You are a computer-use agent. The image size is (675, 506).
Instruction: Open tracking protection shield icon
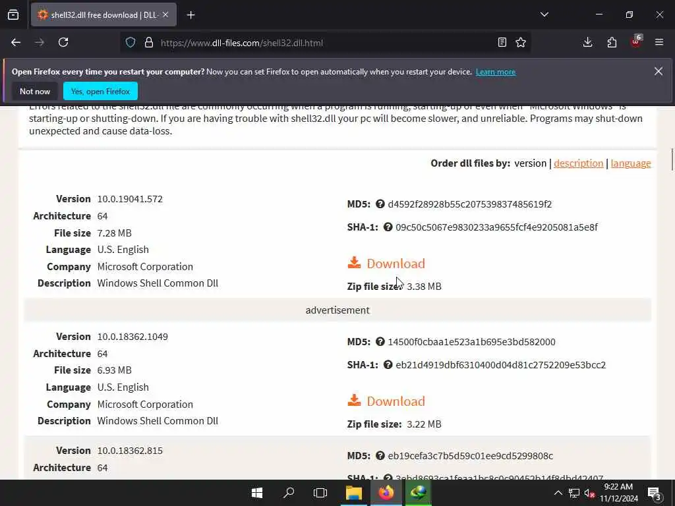click(131, 43)
